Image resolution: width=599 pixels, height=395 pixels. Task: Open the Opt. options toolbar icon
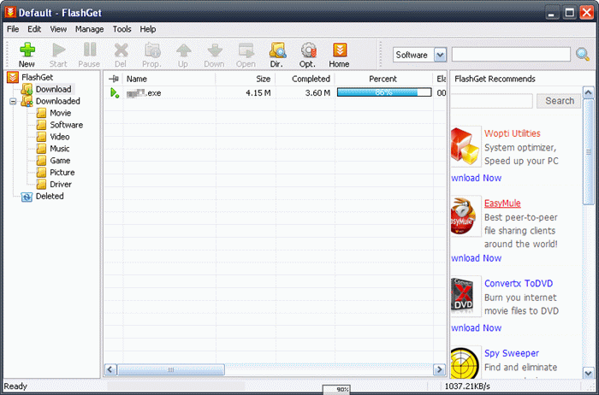tap(307, 54)
